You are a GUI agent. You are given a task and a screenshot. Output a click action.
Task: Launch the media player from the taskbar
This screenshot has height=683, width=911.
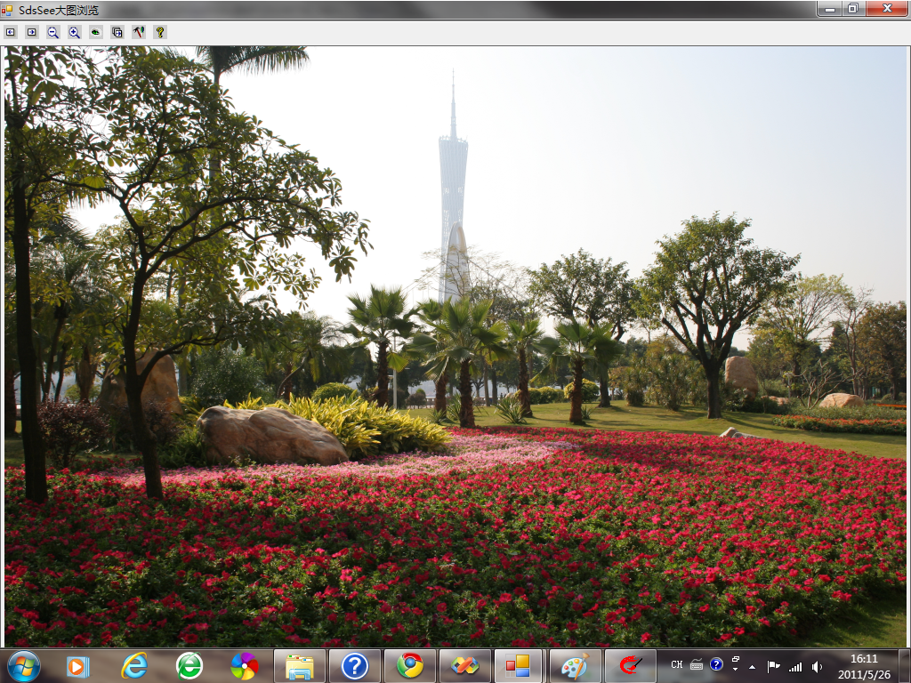click(x=77, y=666)
